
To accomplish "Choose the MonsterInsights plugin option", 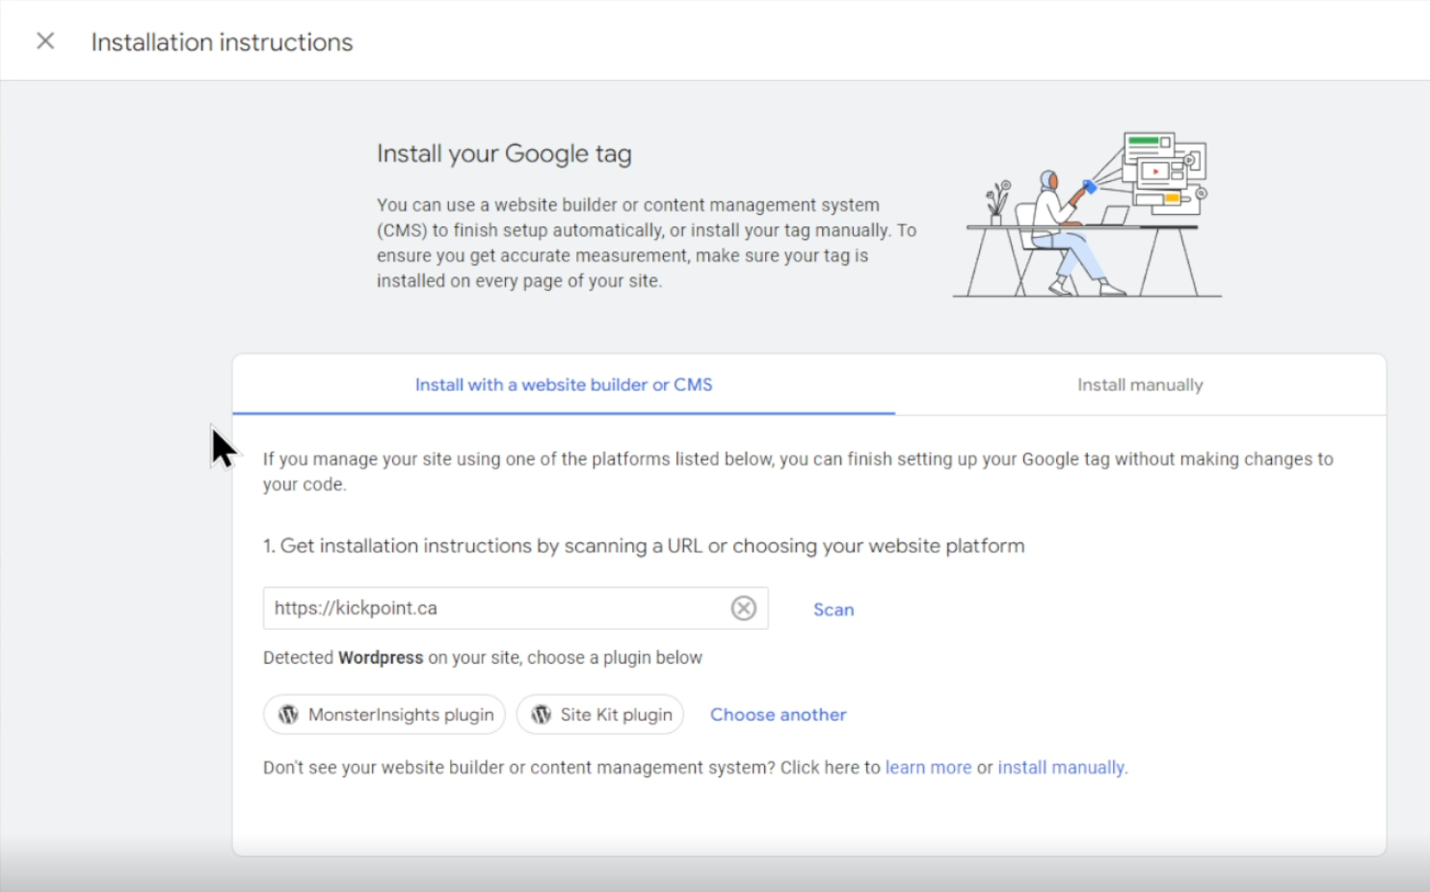I will (384, 715).
